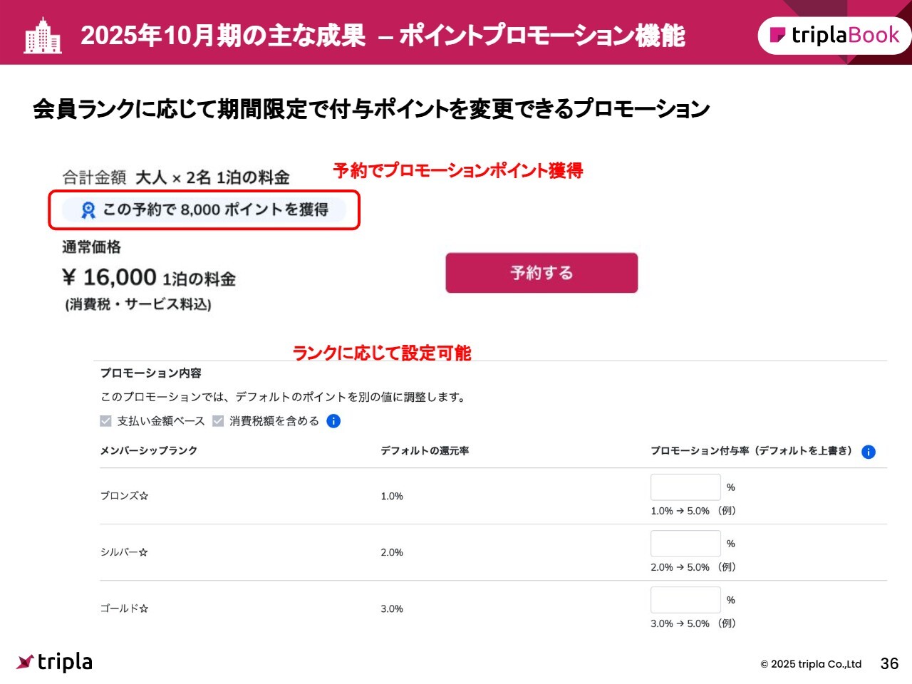This screenshot has height=684, width=912.
Task: Click the デフォルトの還元率 column header
Action: click(x=425, y=450)
